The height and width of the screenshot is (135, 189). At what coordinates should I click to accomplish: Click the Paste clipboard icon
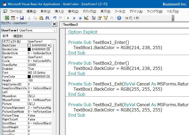(41, 18)
